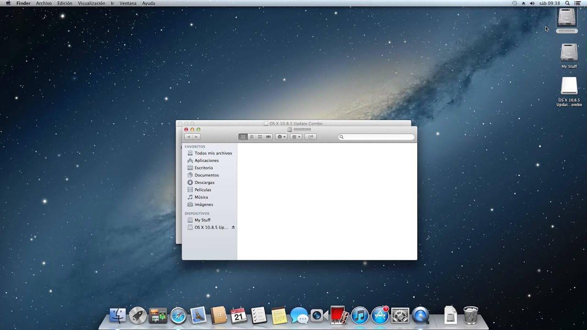Open Notes from the Dock
The image size is (587, 330).
(279, 315)
